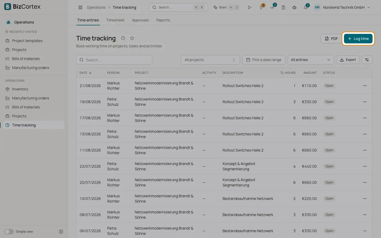381x238 pixels.
Task: Favorite this page with the star icon
Action: 132,38
